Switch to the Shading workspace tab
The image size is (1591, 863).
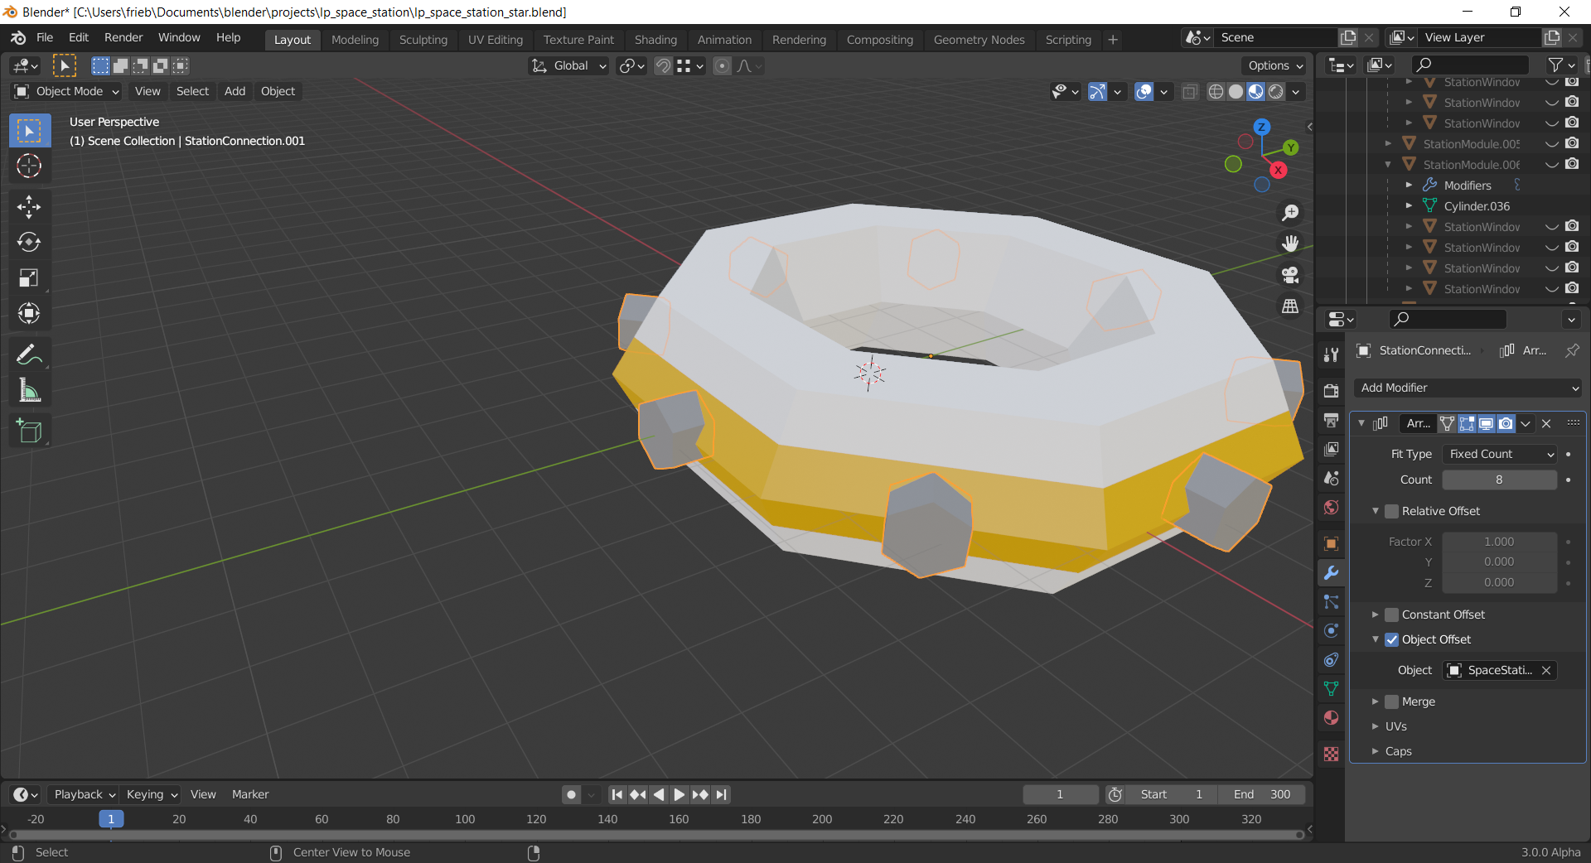pyautogui.click(x=655, y=40)
